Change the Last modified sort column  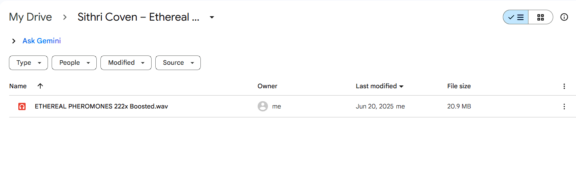(x=380, y=86)
